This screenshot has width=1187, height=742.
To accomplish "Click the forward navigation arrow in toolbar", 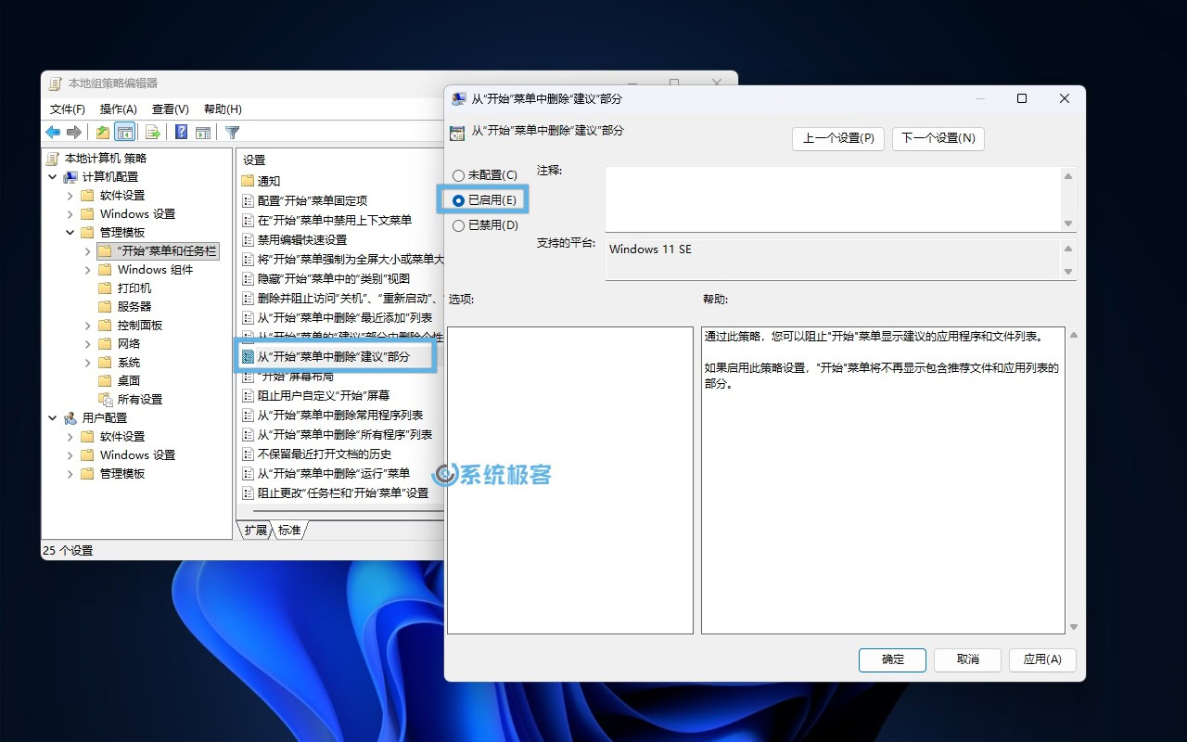I will pos(72,132).
